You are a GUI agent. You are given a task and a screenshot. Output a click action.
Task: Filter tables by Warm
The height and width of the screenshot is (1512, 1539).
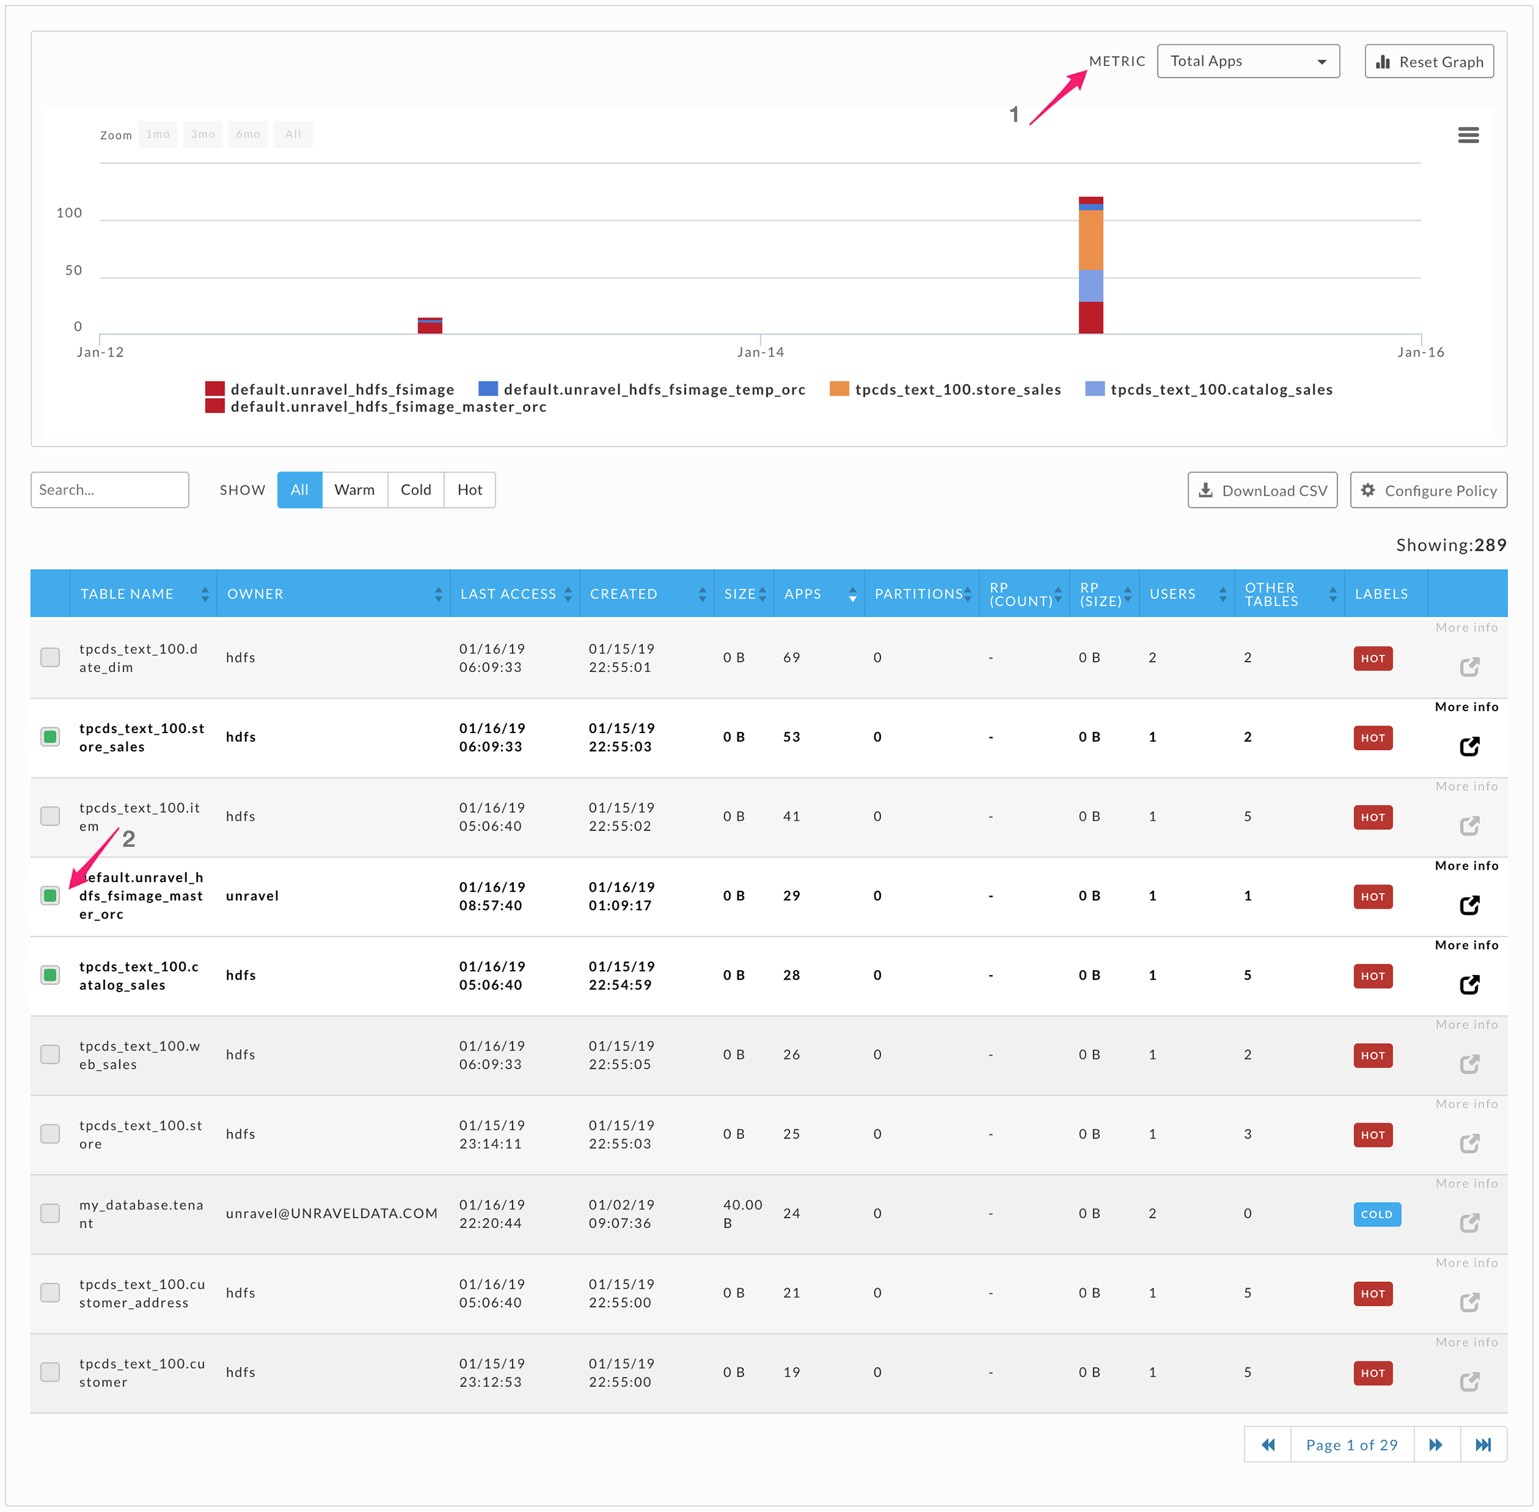pos(354,490)
